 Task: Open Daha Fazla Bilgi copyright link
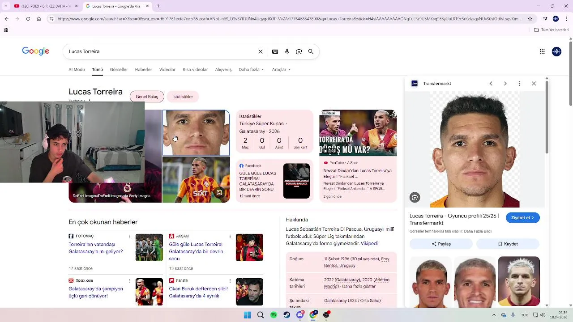click(478, 231)
